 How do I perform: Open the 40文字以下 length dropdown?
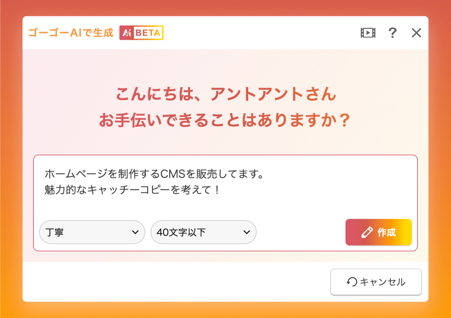(204, 232)
